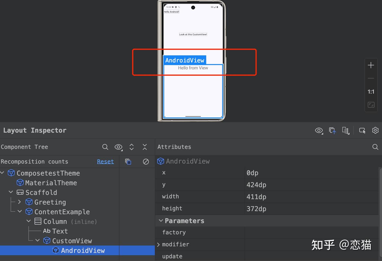
Task: Zoom in with the plus button
Action: pos(371,65)
